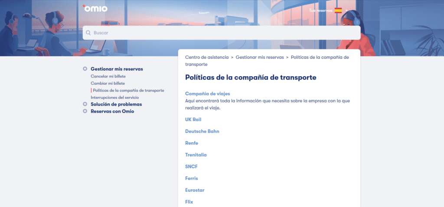
Task: Open Deutsche Bahn policy link
Action: [x=202, y=132]
